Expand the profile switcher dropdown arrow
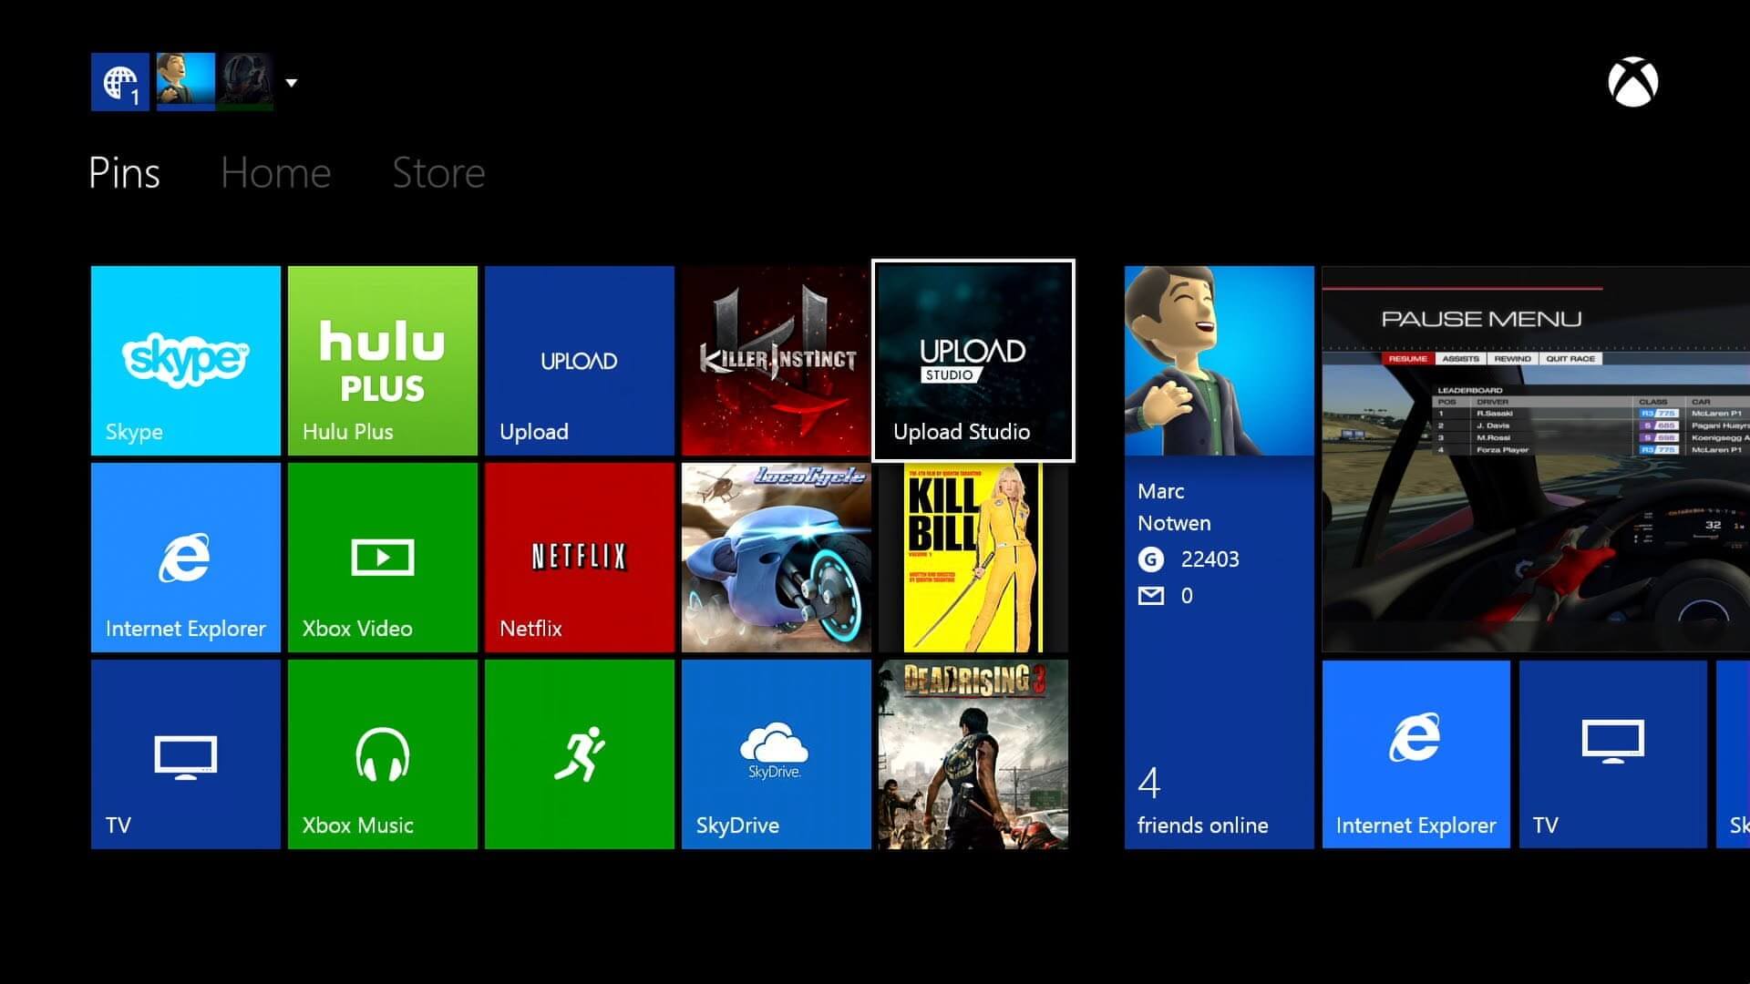 click(292, 83)
